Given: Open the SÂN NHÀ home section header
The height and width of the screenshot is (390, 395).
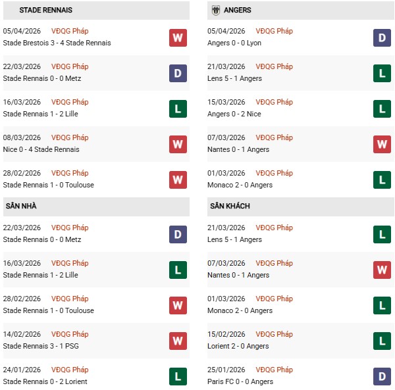Looking at the screenshot, I should click(20, 207).
